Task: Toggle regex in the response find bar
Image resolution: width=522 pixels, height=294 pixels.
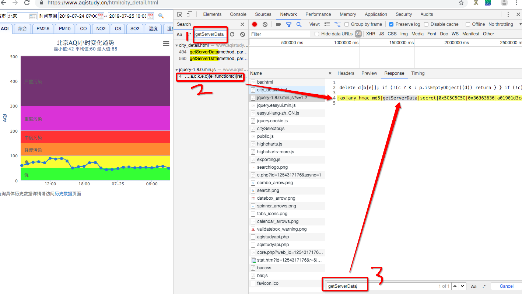Action: click(484, 286)
